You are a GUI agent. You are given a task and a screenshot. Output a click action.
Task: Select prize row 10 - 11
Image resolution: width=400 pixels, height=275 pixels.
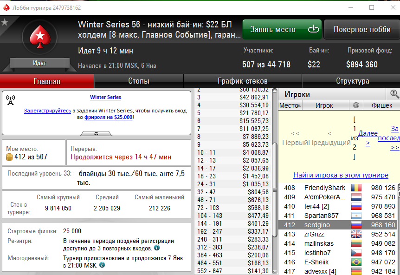[x=233, y=152]
